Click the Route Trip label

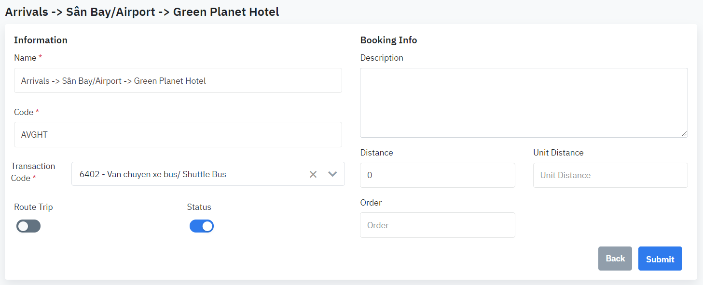(33, 207)
